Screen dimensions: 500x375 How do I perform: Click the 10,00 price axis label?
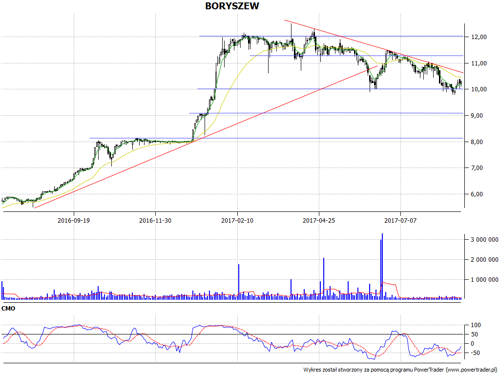479,89
